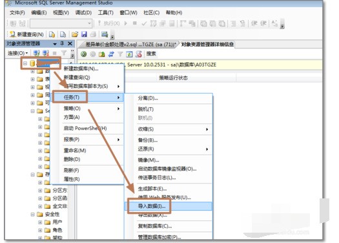Click the 搜索 search field

pos(151,54)
